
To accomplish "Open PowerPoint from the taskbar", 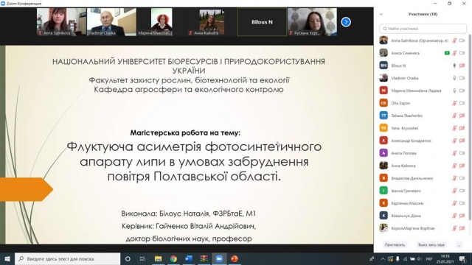I will point(235,258).
